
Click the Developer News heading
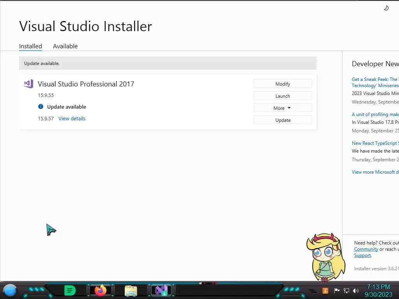(375, 63)
